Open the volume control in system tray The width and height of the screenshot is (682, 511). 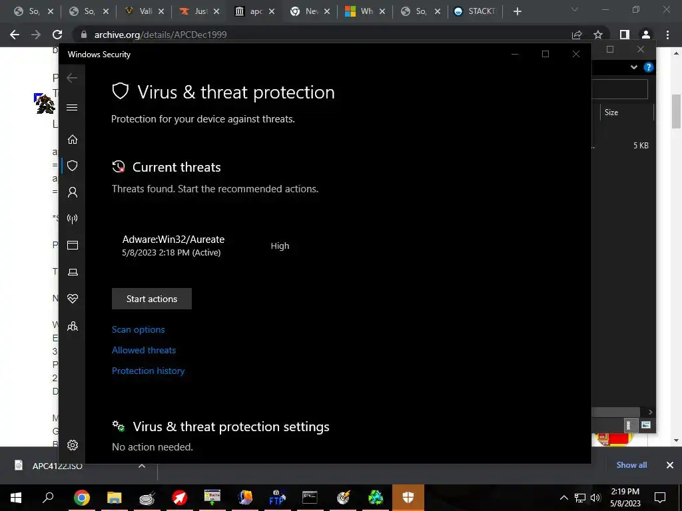595,498
